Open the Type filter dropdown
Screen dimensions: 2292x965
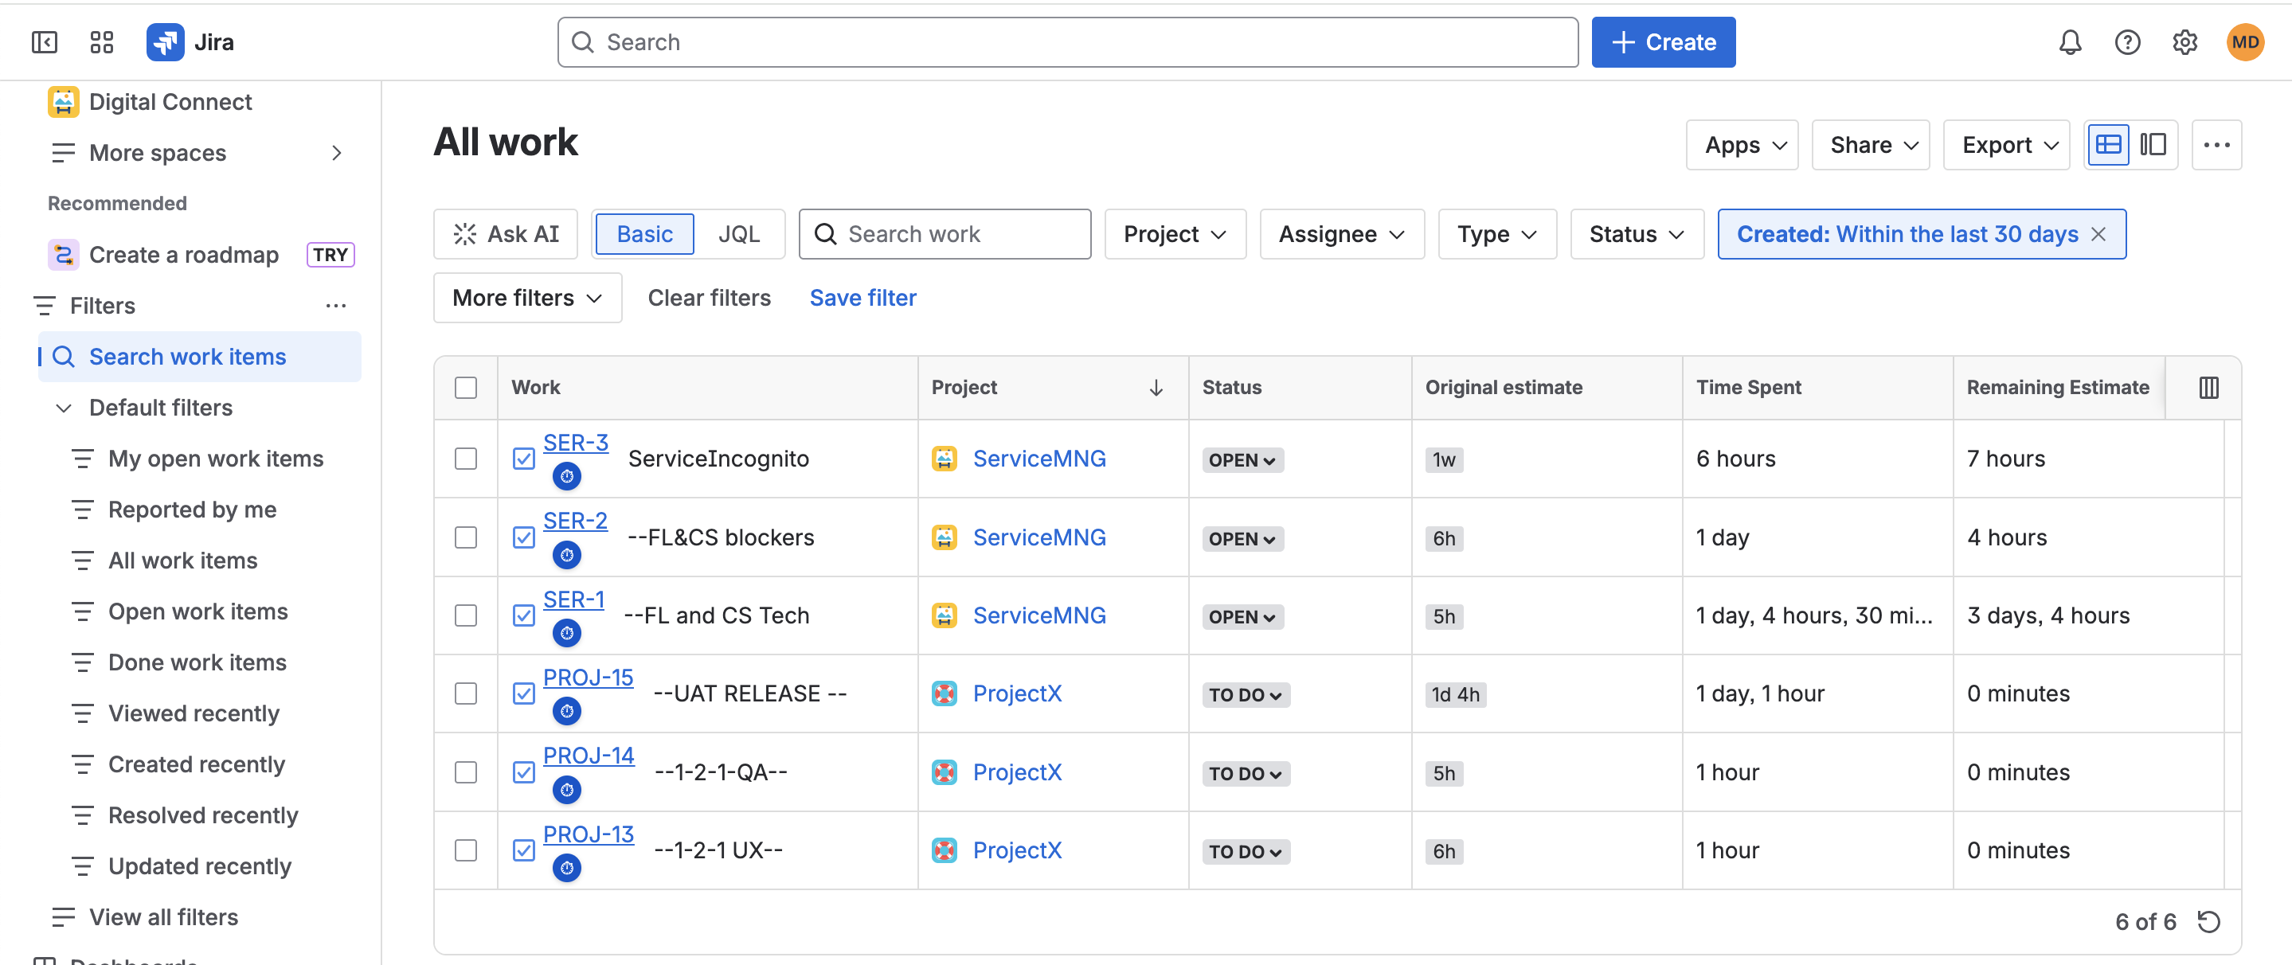[1496, 234]
